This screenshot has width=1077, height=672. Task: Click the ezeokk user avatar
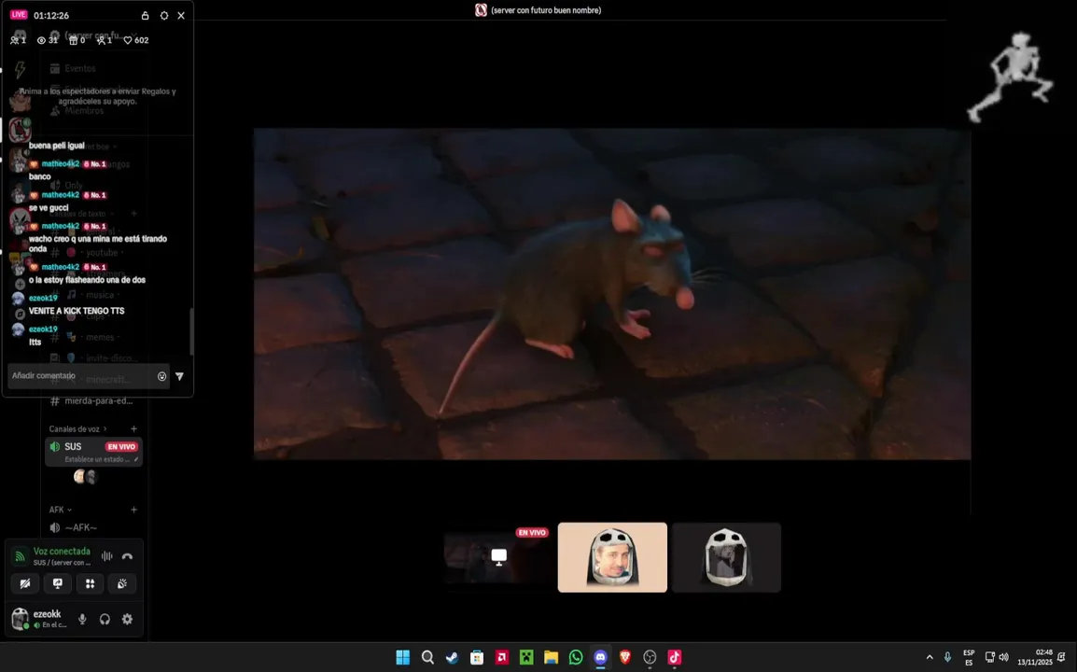point(21,619)
